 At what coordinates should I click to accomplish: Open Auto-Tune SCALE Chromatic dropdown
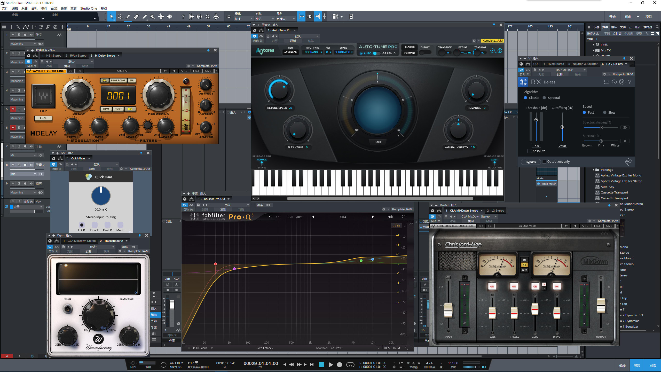(343, 52)
